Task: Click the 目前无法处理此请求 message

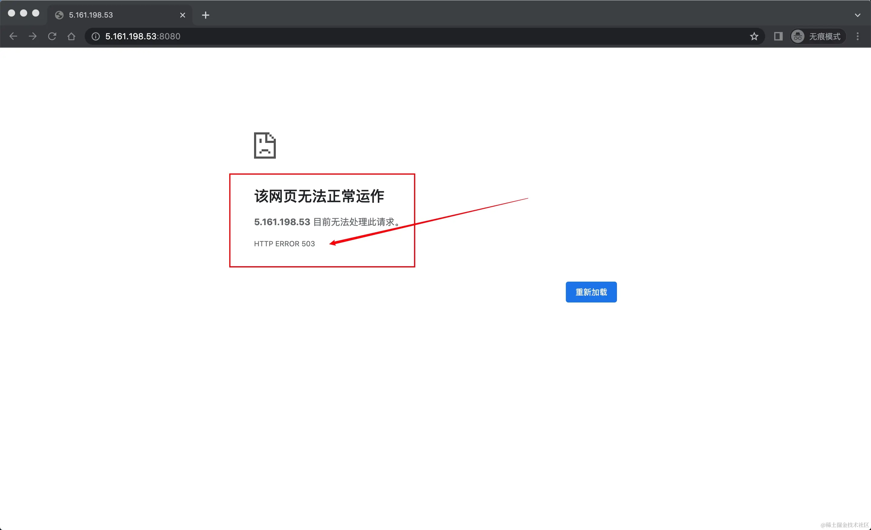Action: pyautogui.click(x=357, y=222)
